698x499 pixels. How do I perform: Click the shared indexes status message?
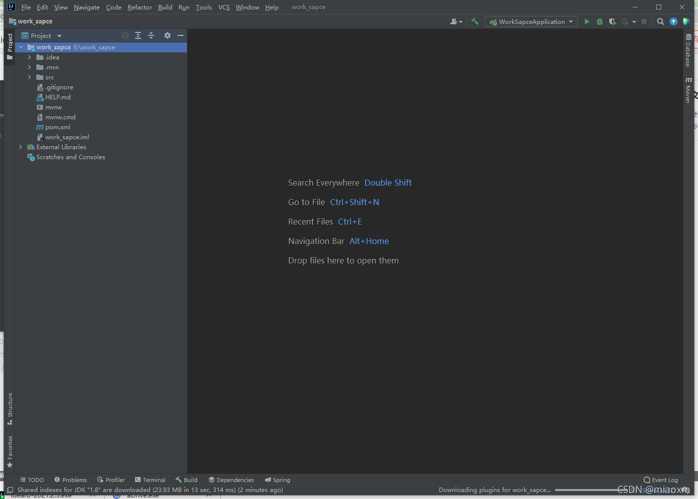150,490
